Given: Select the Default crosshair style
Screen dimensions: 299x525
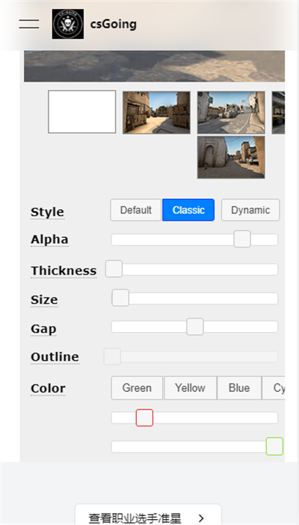Looking at the screenshot, I should [135, 210].
